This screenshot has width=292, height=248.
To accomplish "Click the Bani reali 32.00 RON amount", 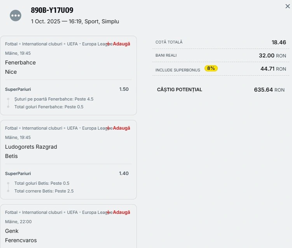I will coord(272,55).
